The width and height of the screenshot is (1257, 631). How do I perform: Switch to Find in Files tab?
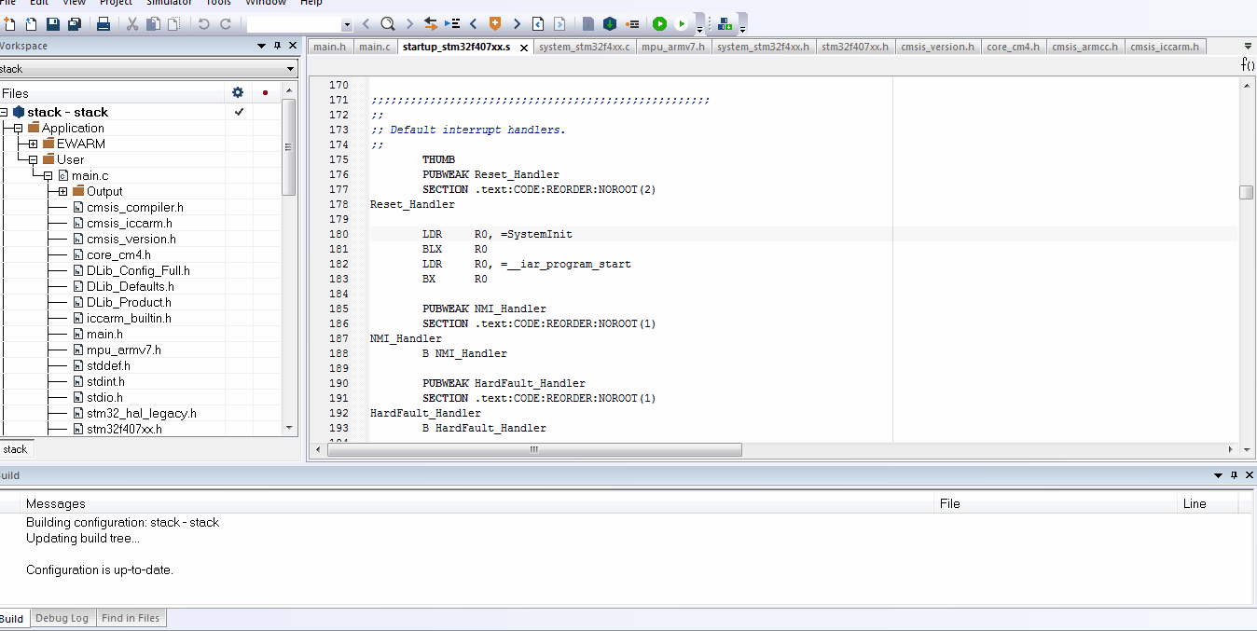click(131, 618)
